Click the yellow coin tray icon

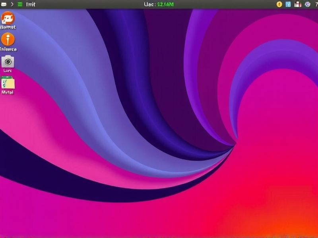click(x=279, y=4)
